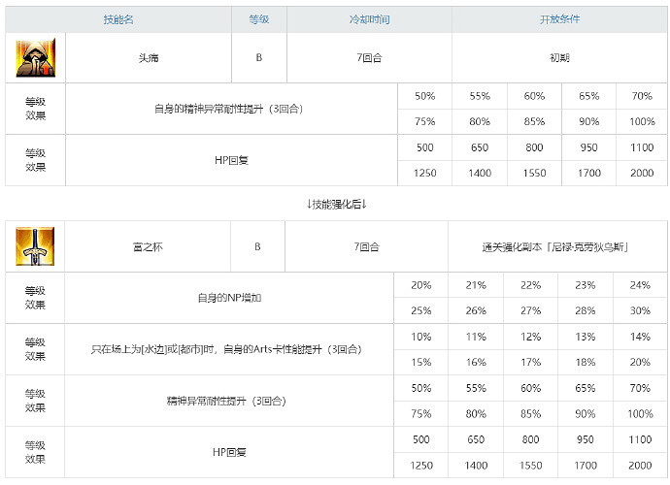Select the skill name 头痛
Image resolution: width=670 pixels, height=485 pixels.
(149, 57)
